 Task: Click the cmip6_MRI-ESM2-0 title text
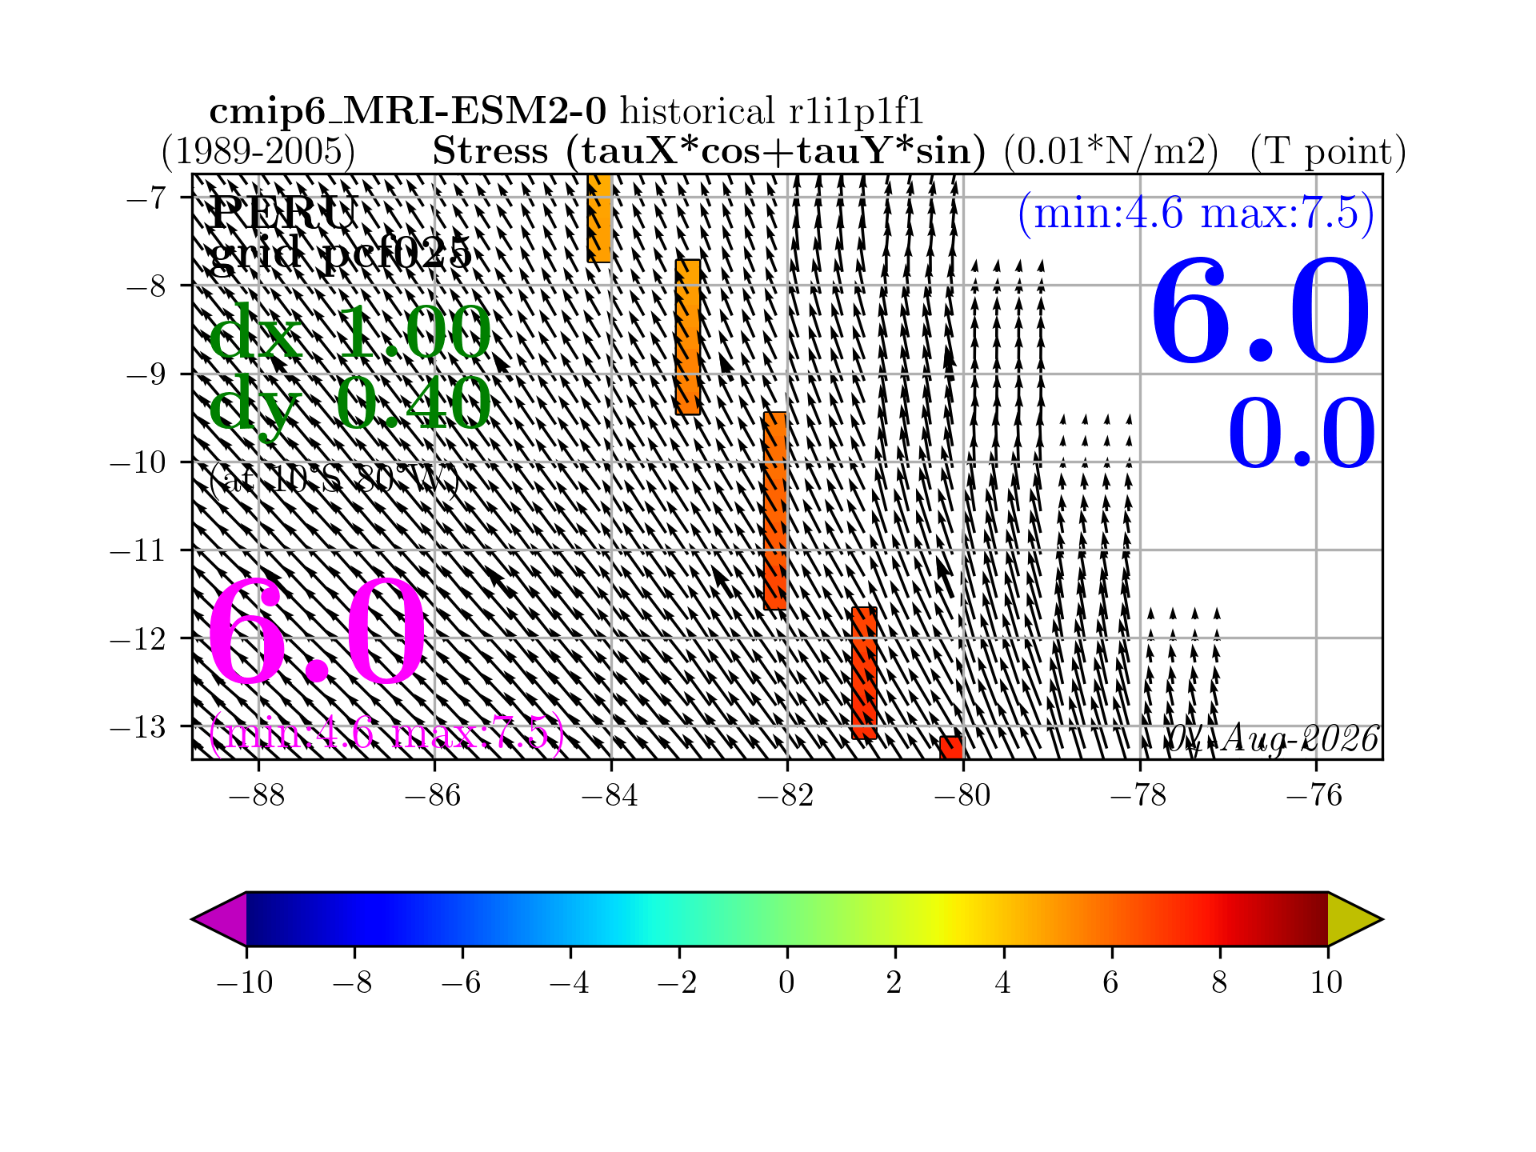coord(408,111)
